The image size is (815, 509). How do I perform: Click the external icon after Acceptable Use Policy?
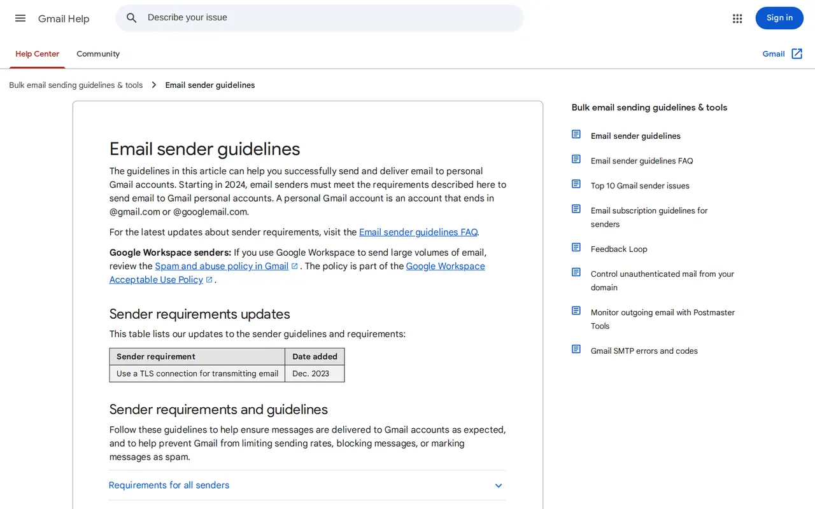coord(209,279)
